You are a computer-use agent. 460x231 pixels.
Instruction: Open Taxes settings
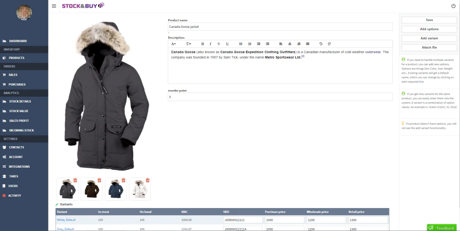pos(13,176)
